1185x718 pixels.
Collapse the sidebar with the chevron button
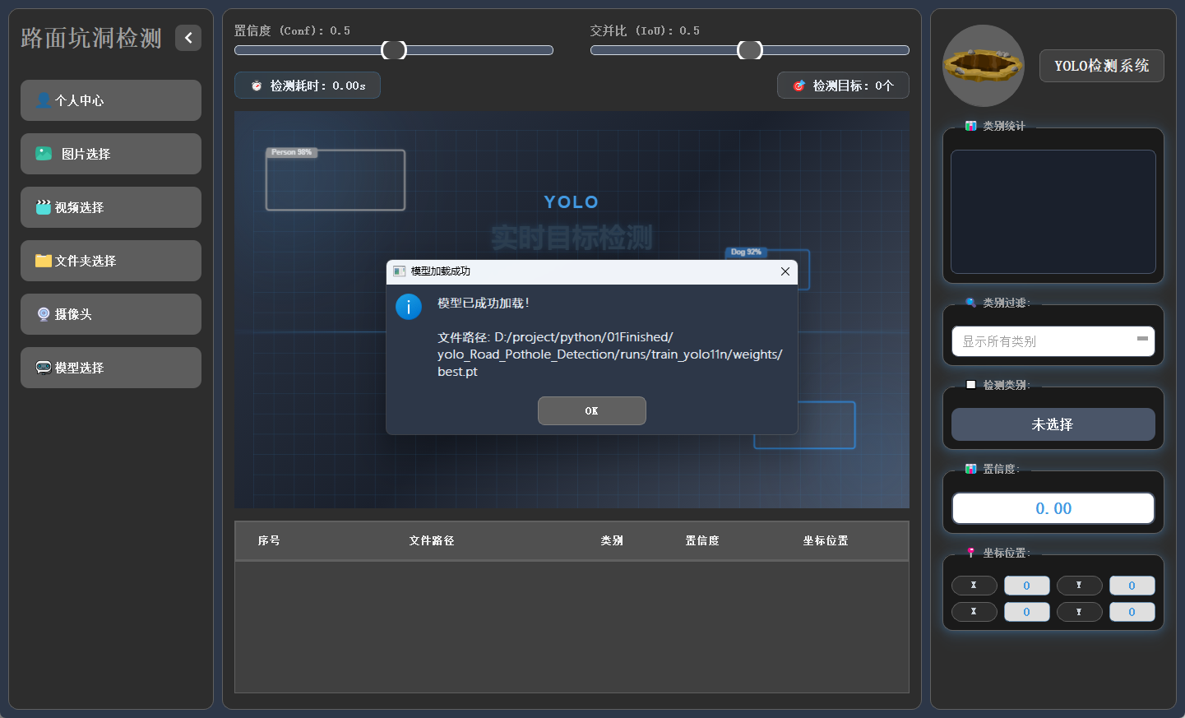(188, 38)
